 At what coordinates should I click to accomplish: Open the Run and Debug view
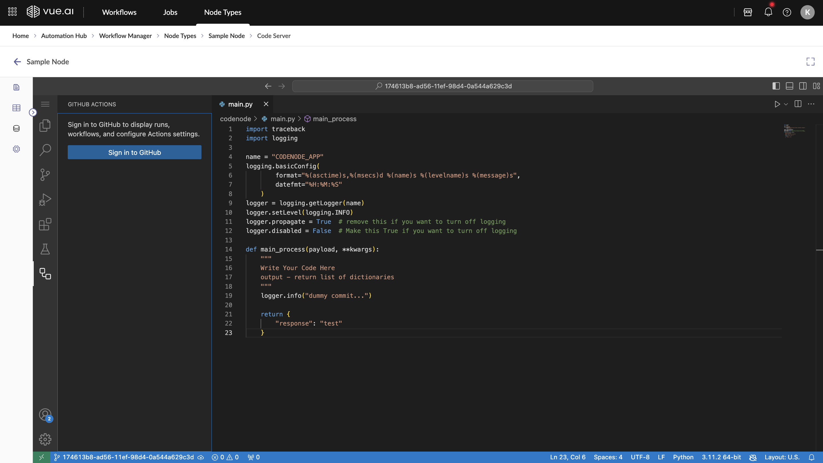click(45, 199)
